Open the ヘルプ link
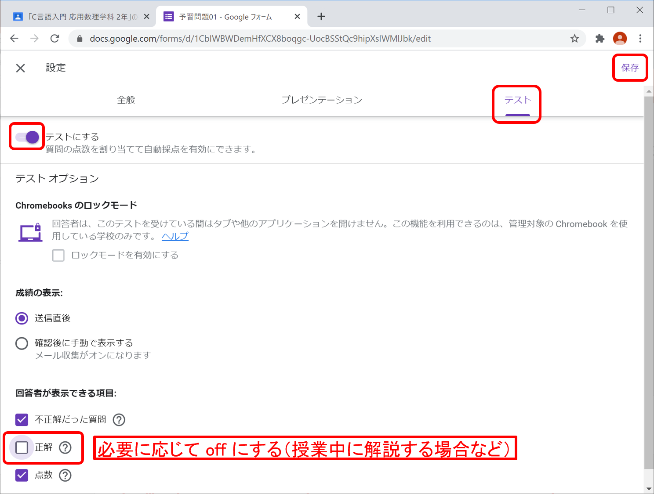 tap(175, 236)
